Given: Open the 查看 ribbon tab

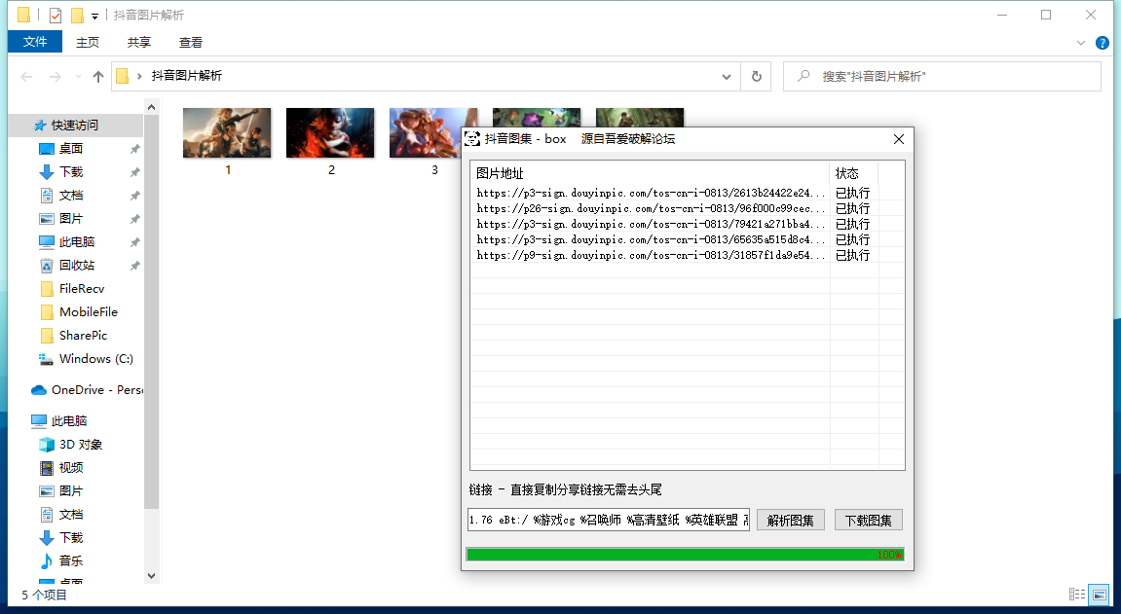Looking at the screenshot, I should pos(190,43).
